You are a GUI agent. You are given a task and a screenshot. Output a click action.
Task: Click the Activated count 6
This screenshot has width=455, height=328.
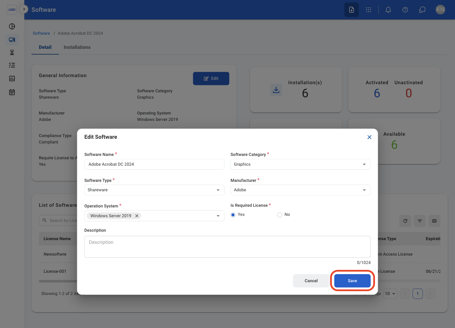pos(377,93)
